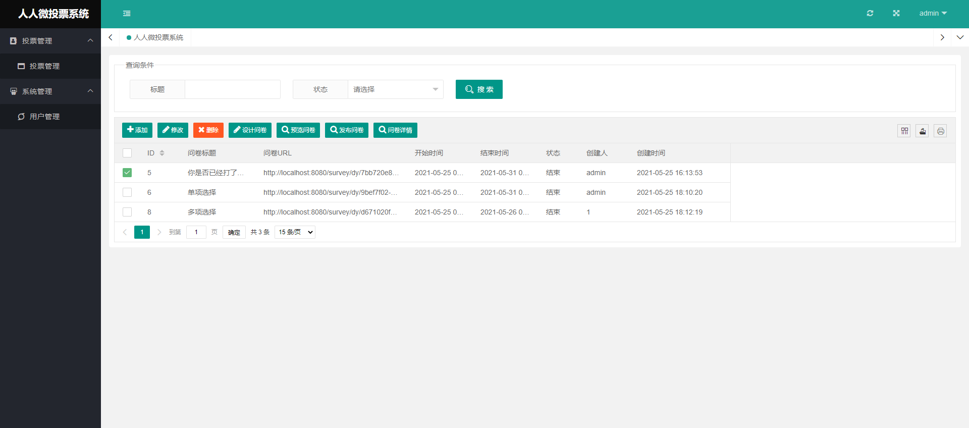Click the refresh icon in header
Screen dimensions: 969x428
click(870, 13)
